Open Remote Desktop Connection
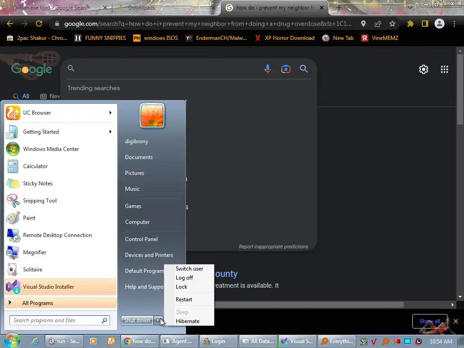Image resolution: width=464 pixels, height=348 pixels. click(61, 235)
